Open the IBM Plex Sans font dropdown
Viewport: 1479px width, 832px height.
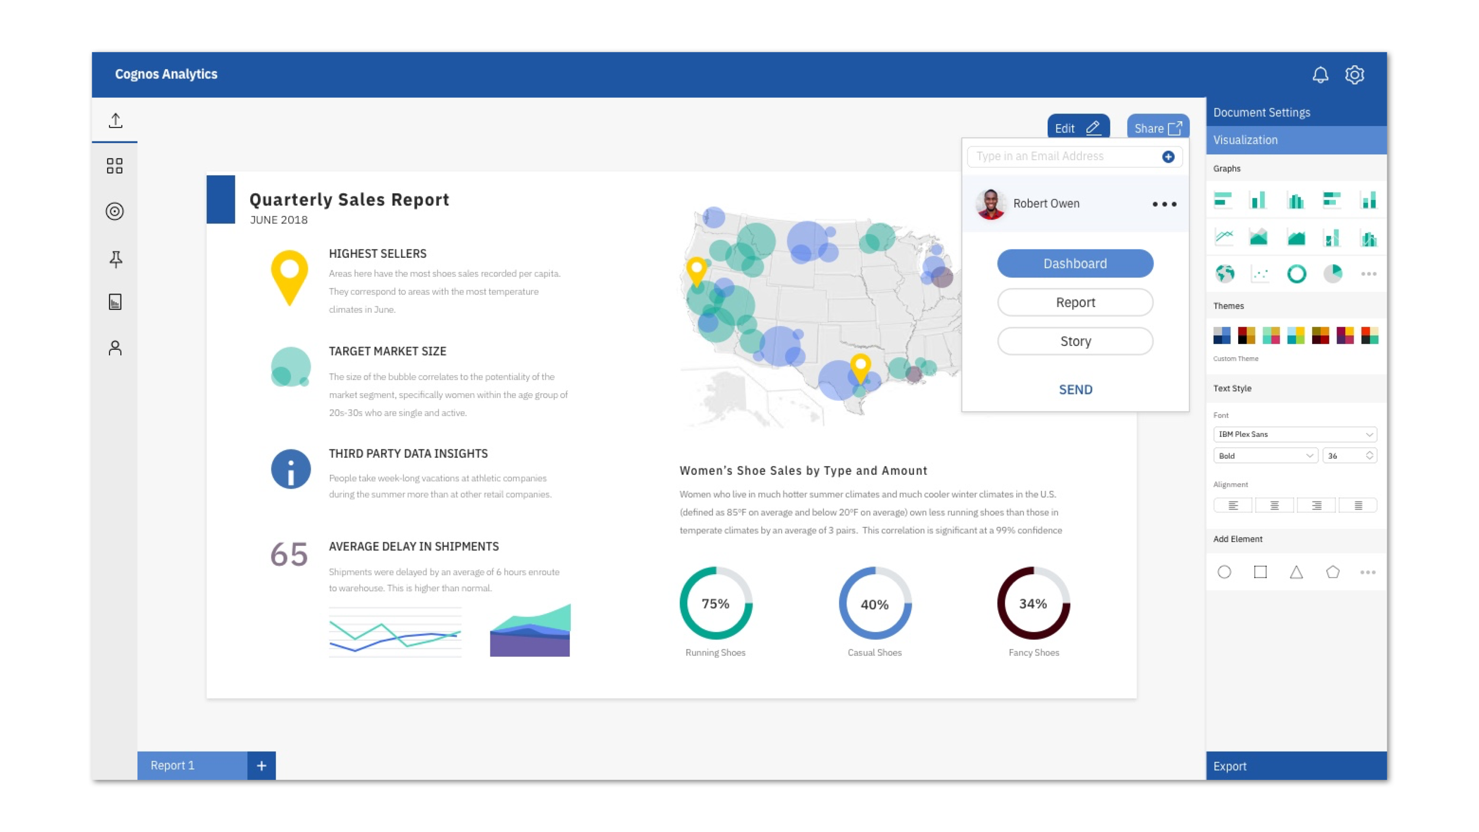pos(1294,434)
